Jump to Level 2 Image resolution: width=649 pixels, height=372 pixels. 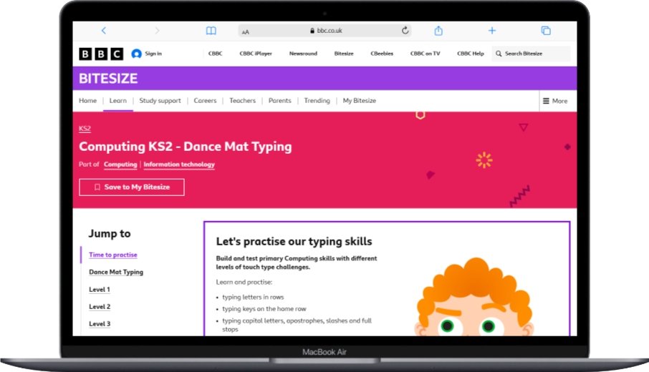(x=100, y=307)
